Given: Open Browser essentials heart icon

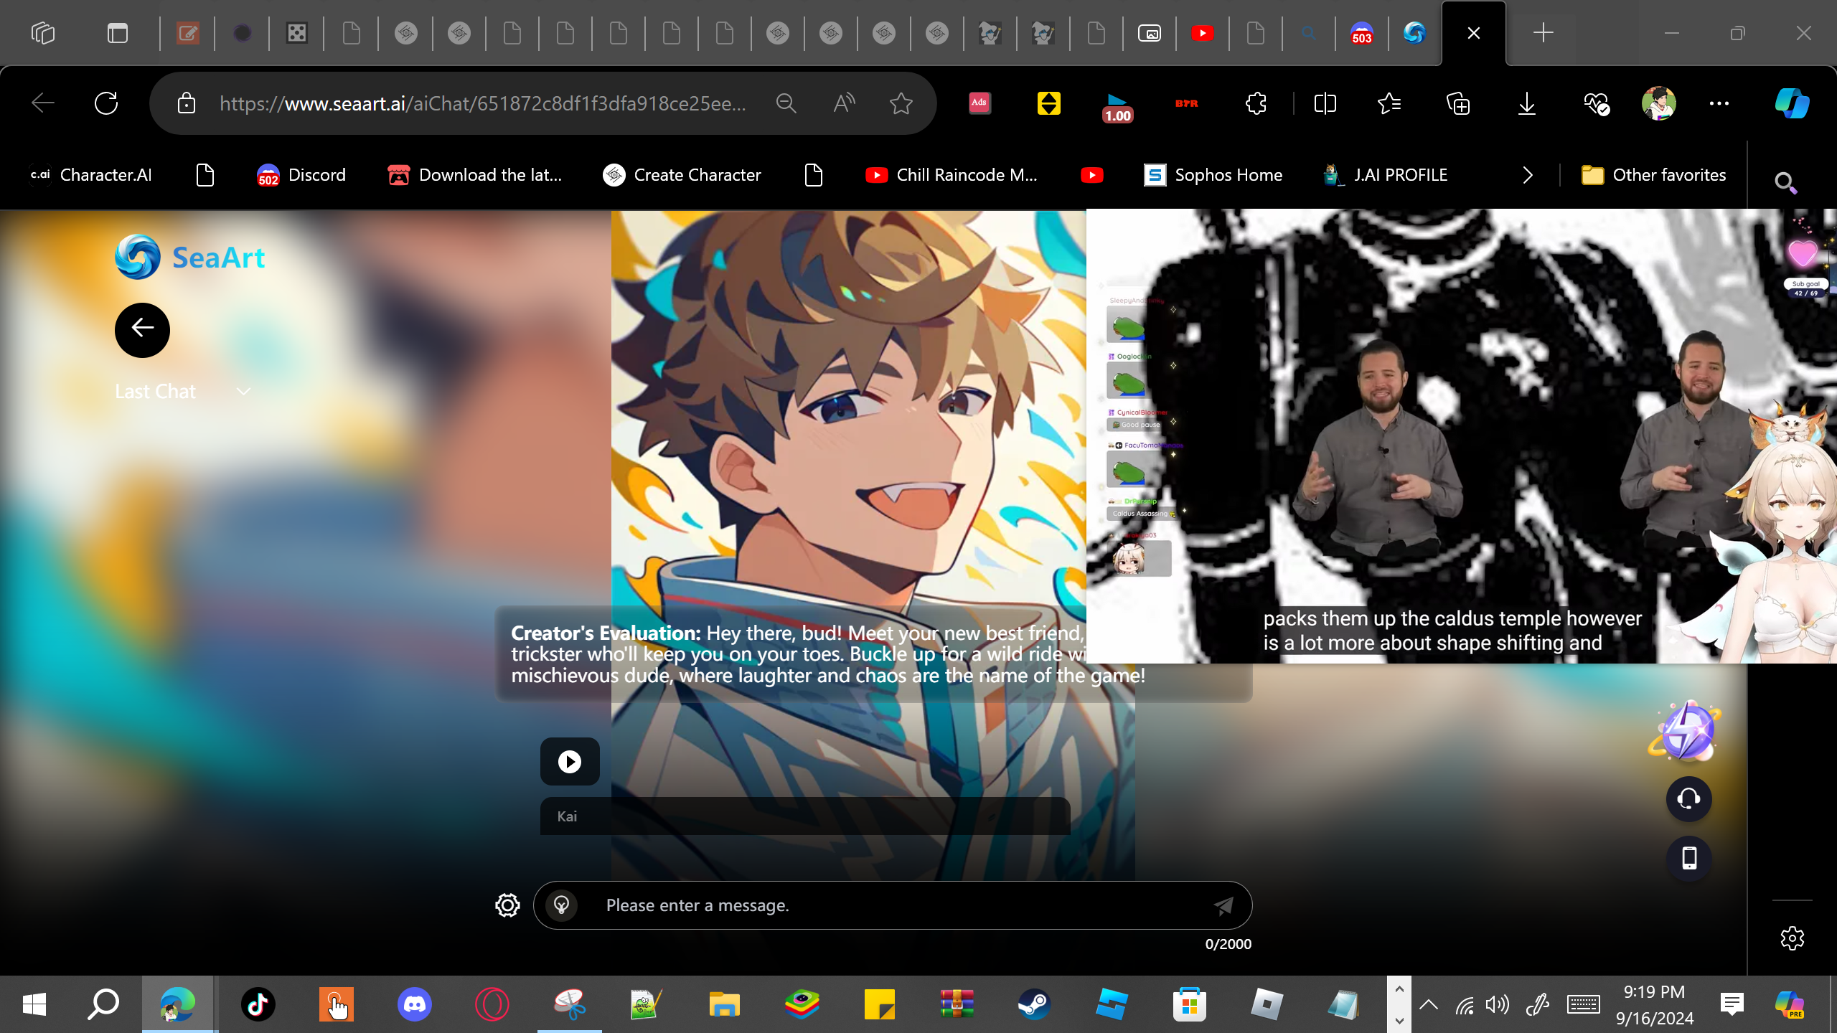Looking at the screenshot, I should (1596, 103).
